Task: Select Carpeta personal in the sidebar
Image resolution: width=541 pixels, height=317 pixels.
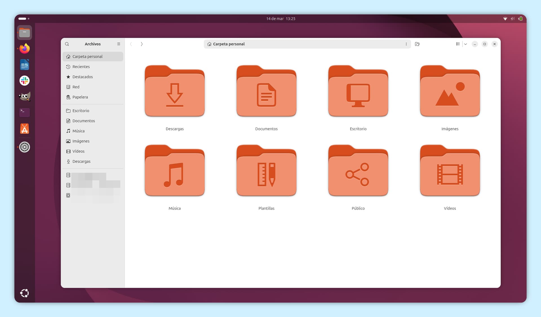Action: pos(93,56)
